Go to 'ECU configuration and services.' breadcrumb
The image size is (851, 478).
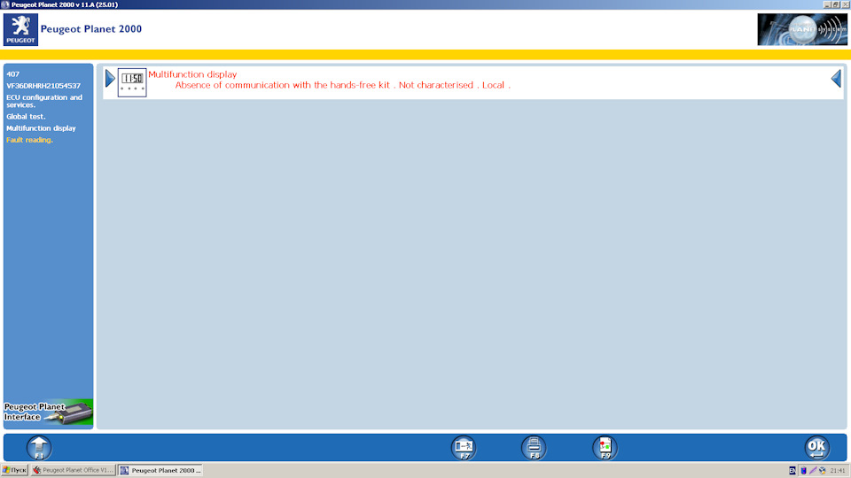pos(44,101)
